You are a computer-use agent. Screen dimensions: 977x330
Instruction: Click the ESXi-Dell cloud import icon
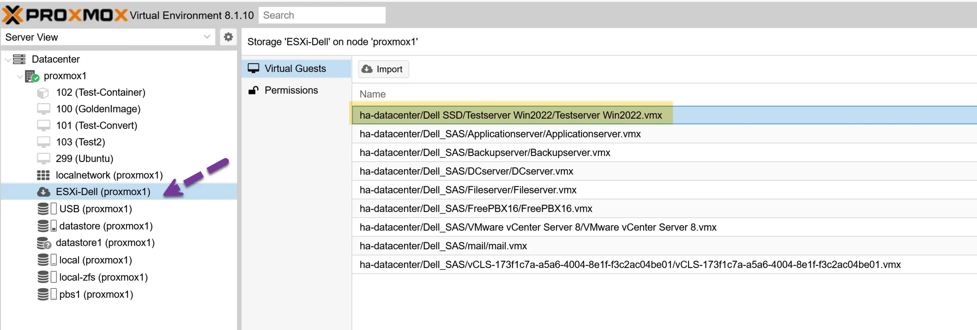tap(44, 192)
